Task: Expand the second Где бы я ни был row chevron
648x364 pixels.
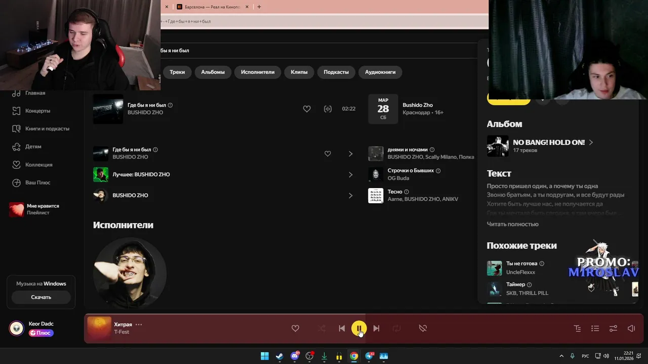Action: pos(350,154)
